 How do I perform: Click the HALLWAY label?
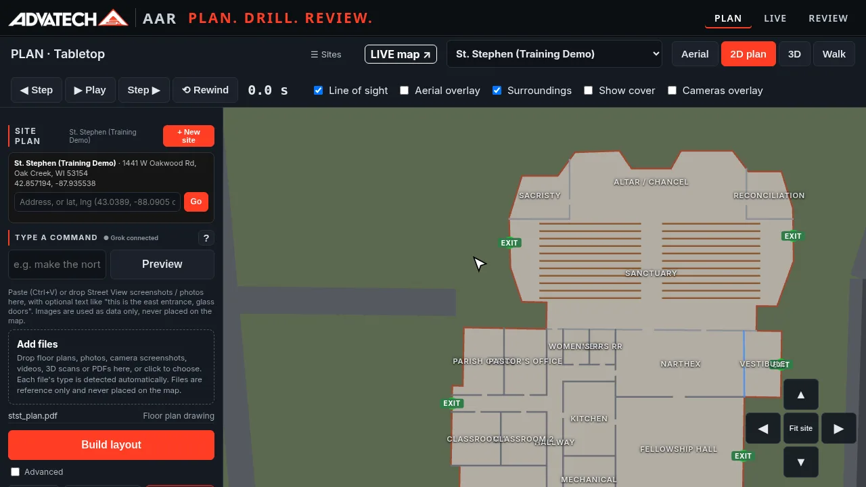point(555,442)
